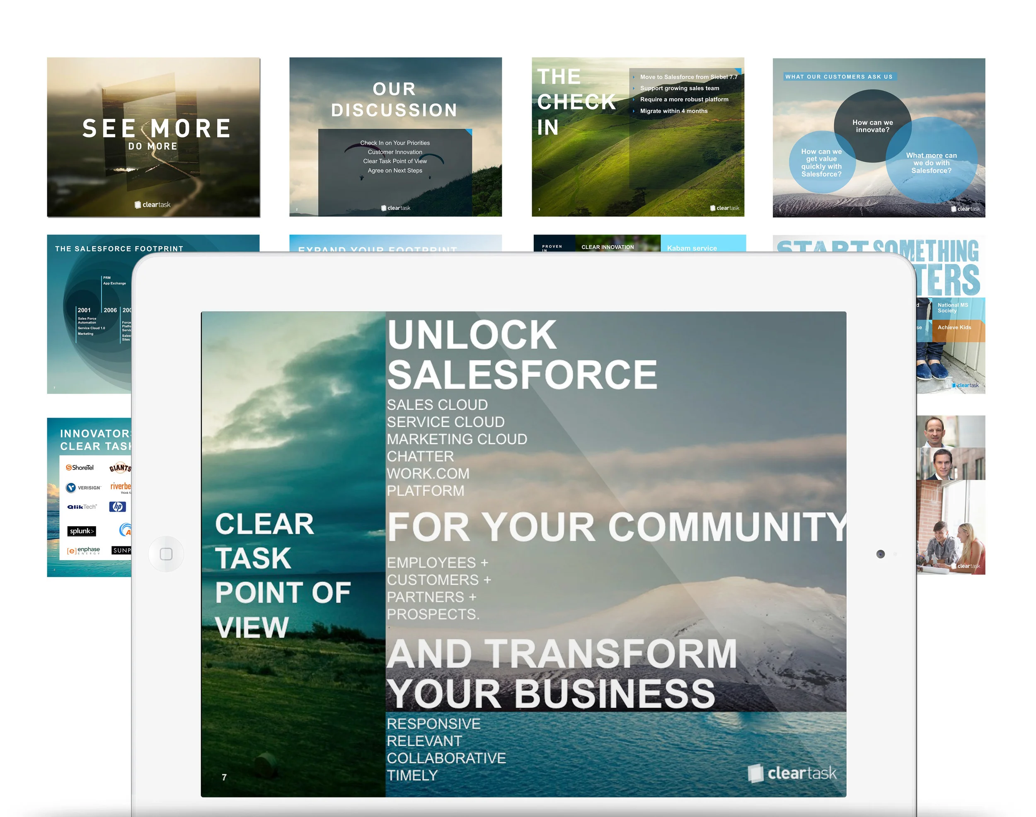Image resolution: width=1036 pixels, height=817 pixels.
Task: Click 'PROSPECTS.' on the iPad slide
Action: (433, 615)
